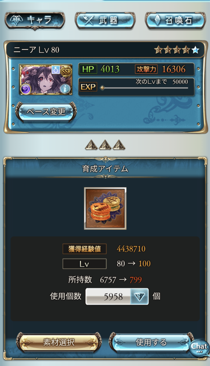
Task: Switch to the 武器 weapon tab
Action: click(105, 20)
